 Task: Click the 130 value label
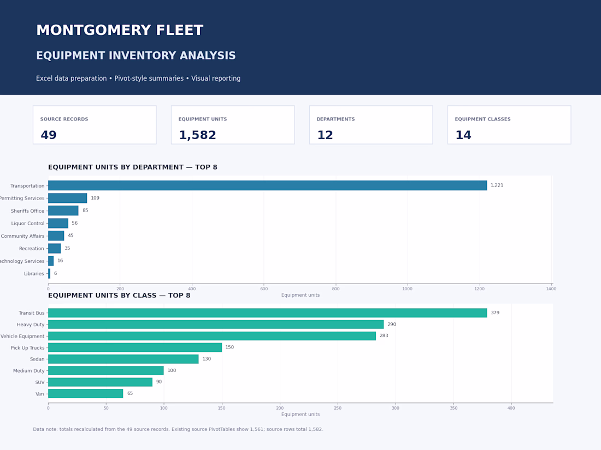207,359
